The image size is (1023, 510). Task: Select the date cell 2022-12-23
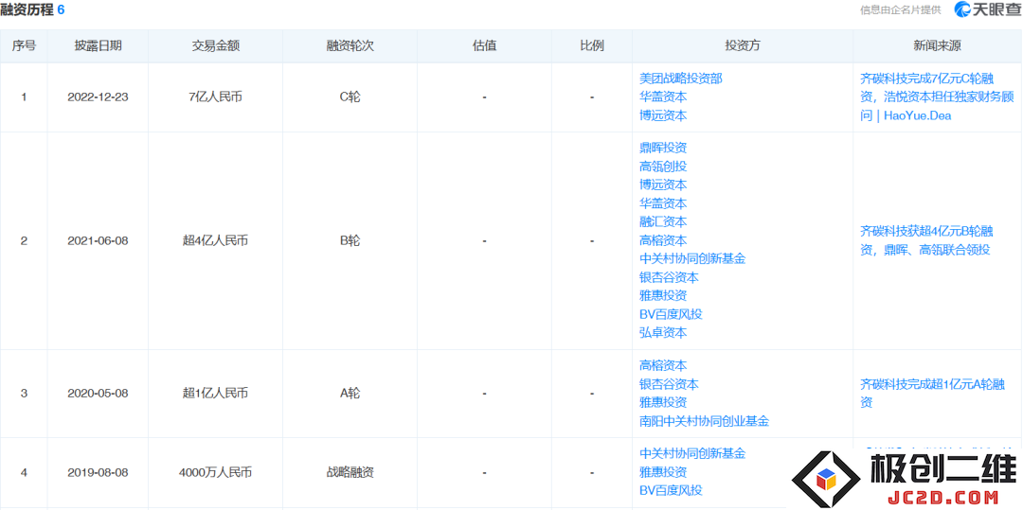point(98,97)
